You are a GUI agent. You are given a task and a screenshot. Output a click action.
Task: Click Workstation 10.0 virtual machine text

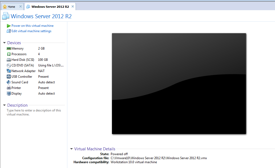point(134,162)
